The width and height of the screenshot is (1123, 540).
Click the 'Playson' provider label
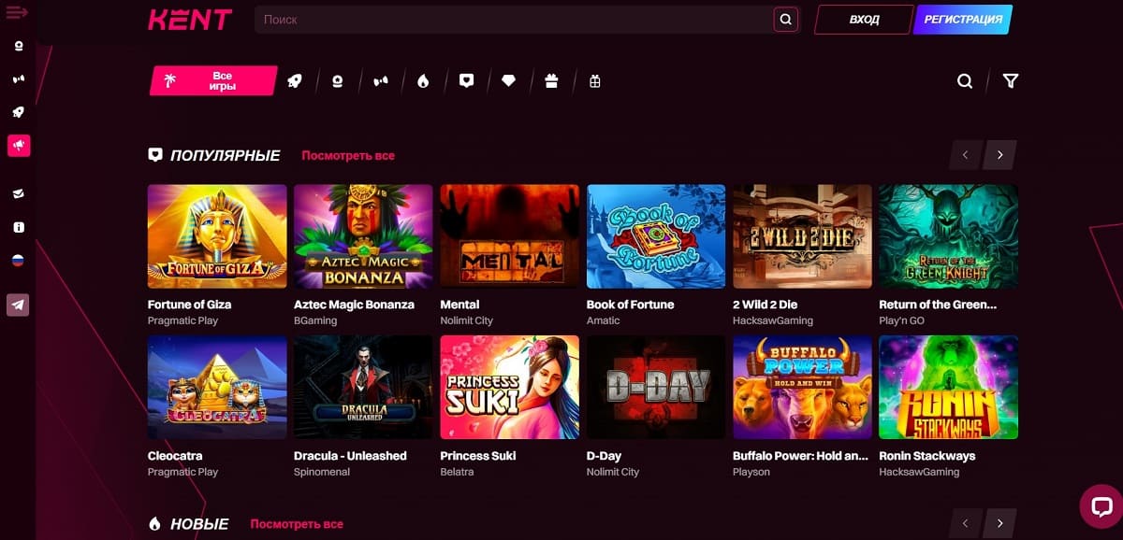tap(751, 472)
